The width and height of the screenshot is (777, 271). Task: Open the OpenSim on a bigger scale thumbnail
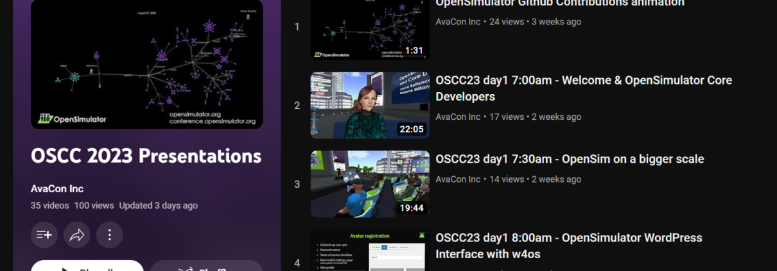pyautogui.click(x=370, y=184)
